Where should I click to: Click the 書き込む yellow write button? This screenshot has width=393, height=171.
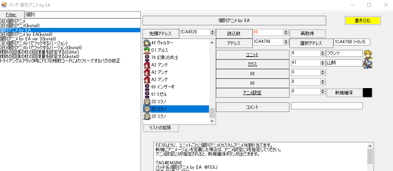[x=363, y=21]
